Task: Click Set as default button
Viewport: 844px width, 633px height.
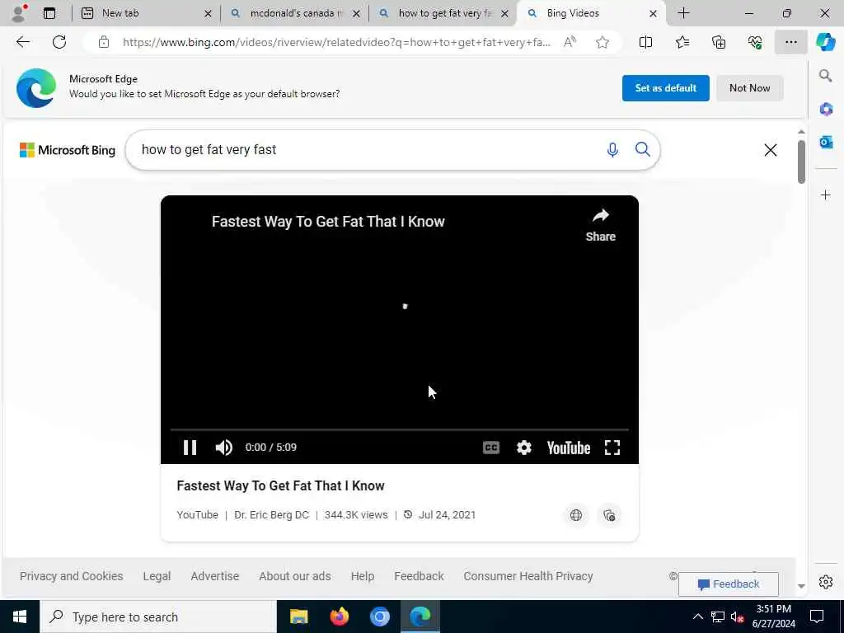Action: point(665,88)
